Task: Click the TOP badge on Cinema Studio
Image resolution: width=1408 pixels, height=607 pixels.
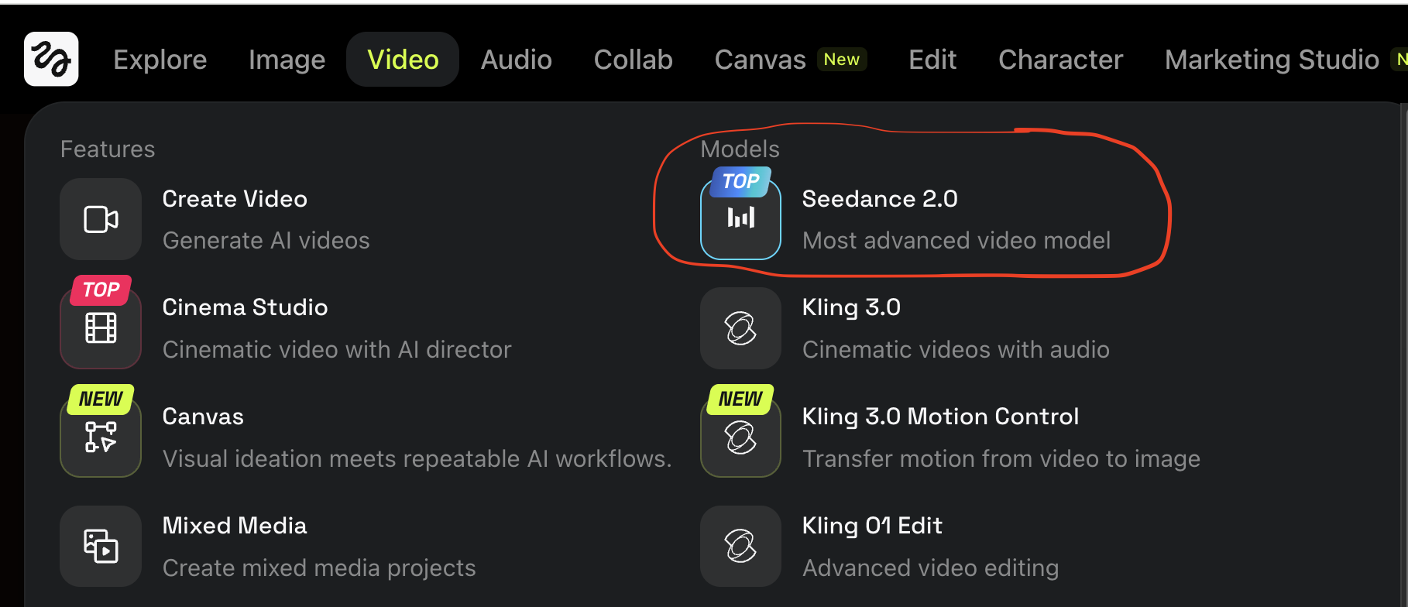Action: click(x=101, y=290)
